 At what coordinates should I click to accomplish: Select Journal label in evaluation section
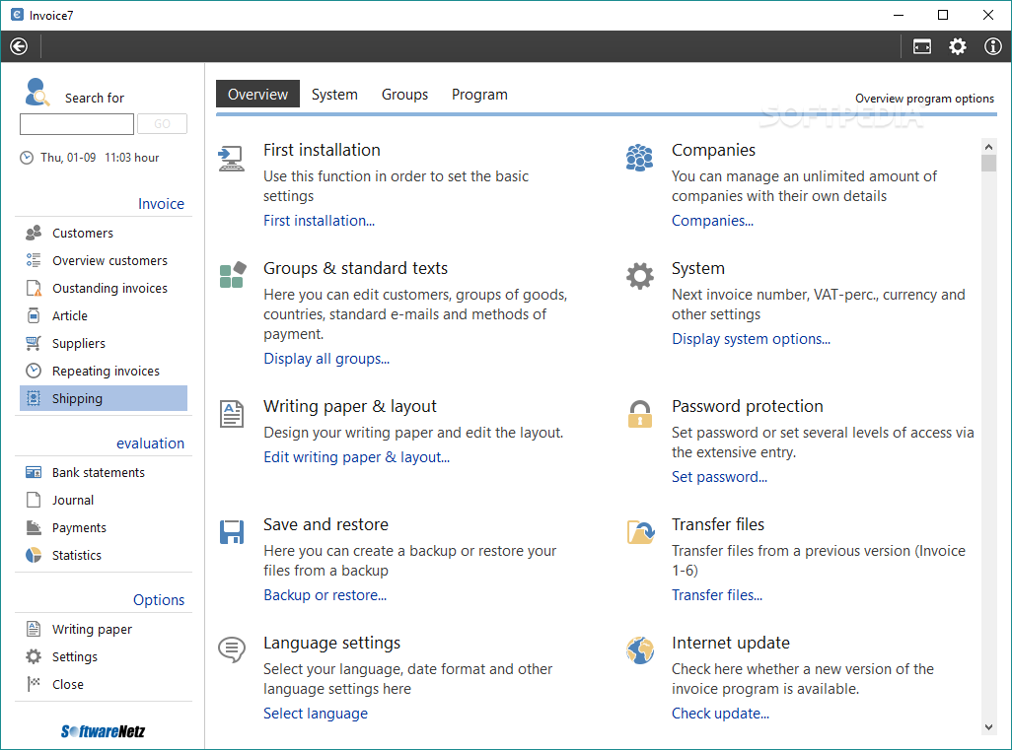73,500
